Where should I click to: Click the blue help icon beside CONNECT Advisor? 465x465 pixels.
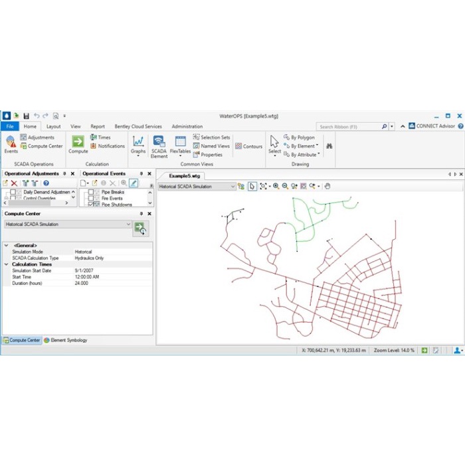460,126
